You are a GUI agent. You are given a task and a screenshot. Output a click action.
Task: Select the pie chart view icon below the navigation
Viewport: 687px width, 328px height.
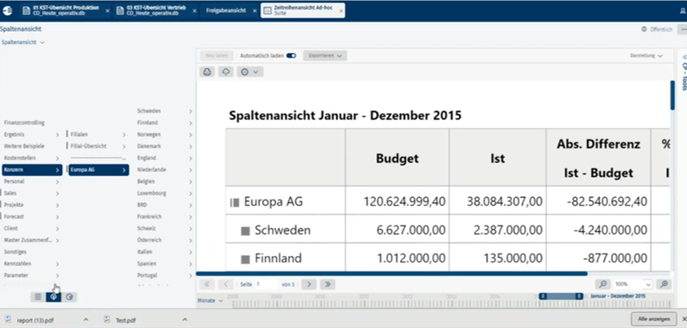click(69, 297)
